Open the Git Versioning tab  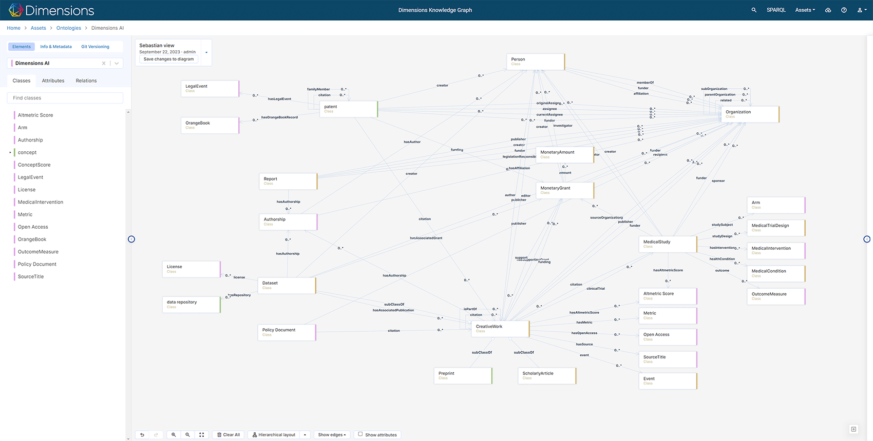pos(95,47)
